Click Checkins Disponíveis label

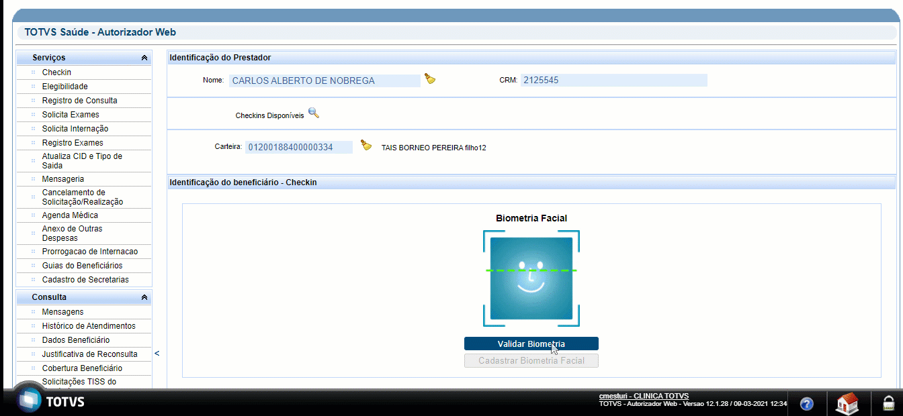coord(269,115)
